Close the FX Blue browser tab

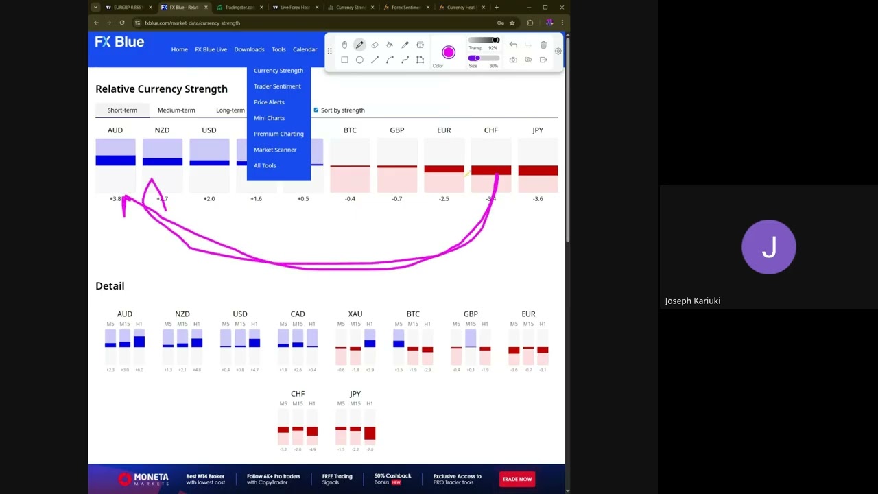206,7
